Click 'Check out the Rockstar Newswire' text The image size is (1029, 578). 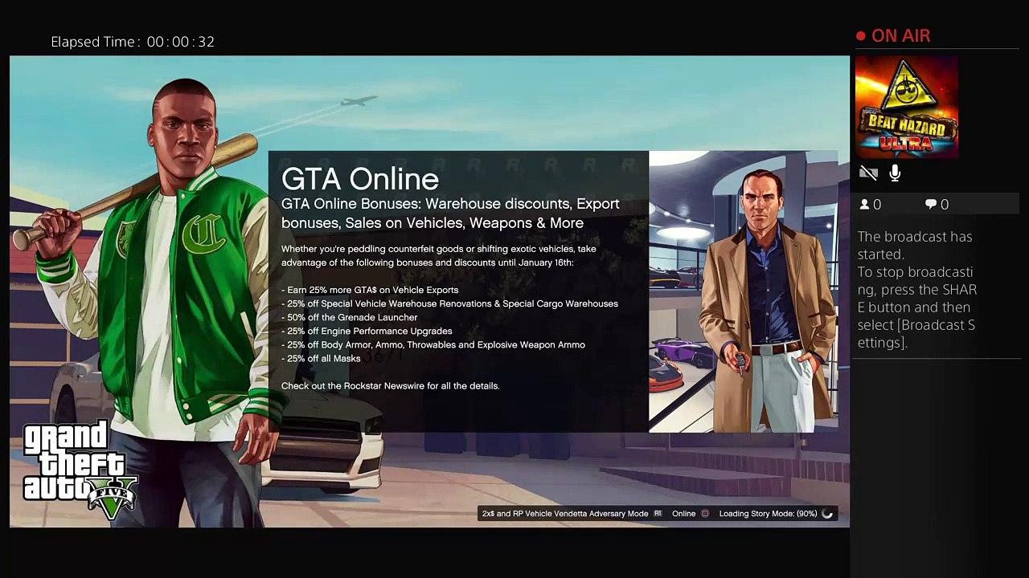[x=391, y=386]
